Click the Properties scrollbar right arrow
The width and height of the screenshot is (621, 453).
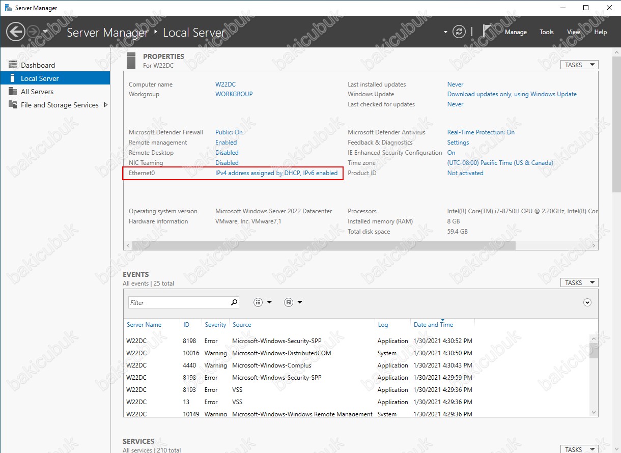click(594, 246)
